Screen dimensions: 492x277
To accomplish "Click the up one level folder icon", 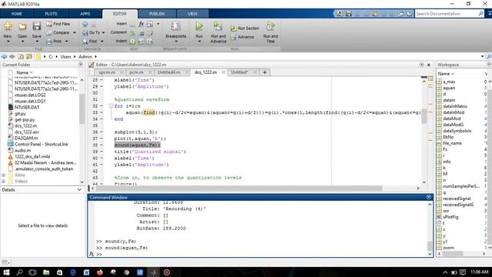I will click(21, 56).
